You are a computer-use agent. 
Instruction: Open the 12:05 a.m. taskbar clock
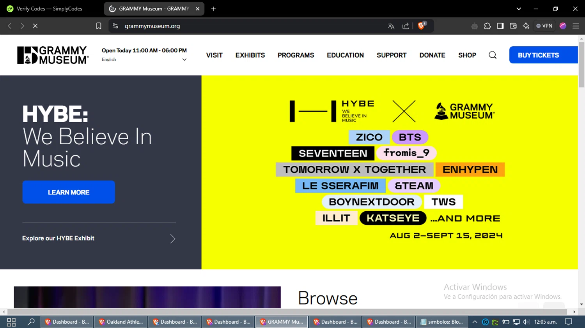click(545, 322)
